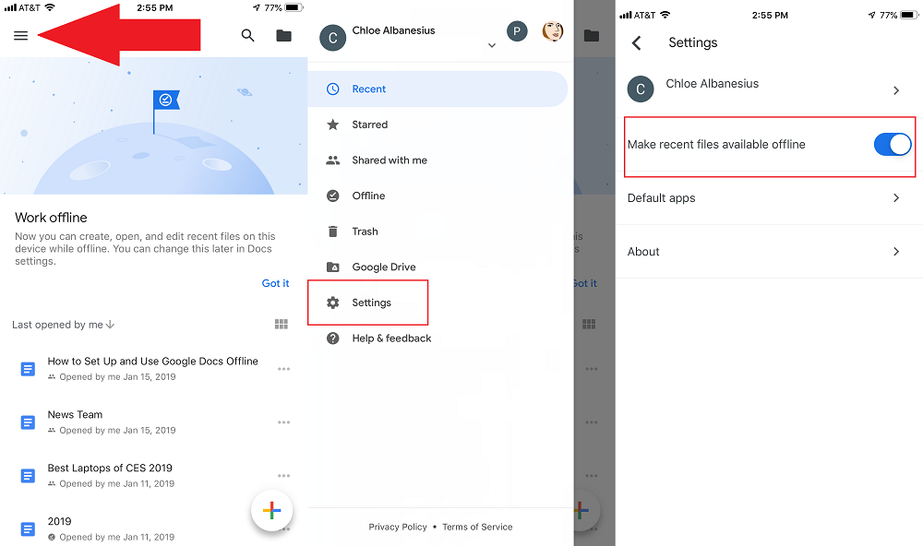Expand the About section
This screenshot has height=546, width=923.
pos(895,252)
